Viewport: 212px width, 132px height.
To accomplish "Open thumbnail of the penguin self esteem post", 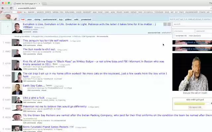I will (17, 43).
